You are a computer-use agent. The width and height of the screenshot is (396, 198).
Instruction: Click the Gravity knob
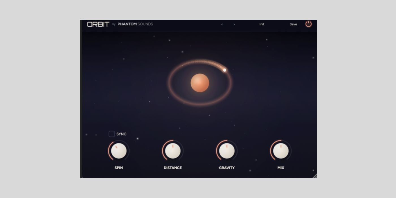(x=227, y=151)
